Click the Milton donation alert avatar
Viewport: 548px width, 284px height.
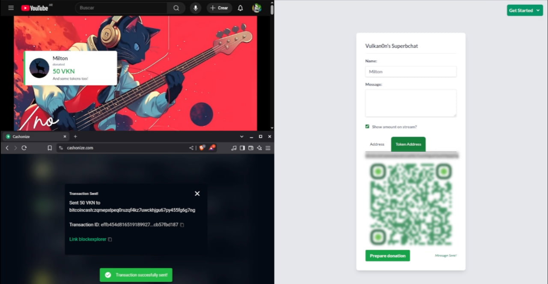coord(39,68)
